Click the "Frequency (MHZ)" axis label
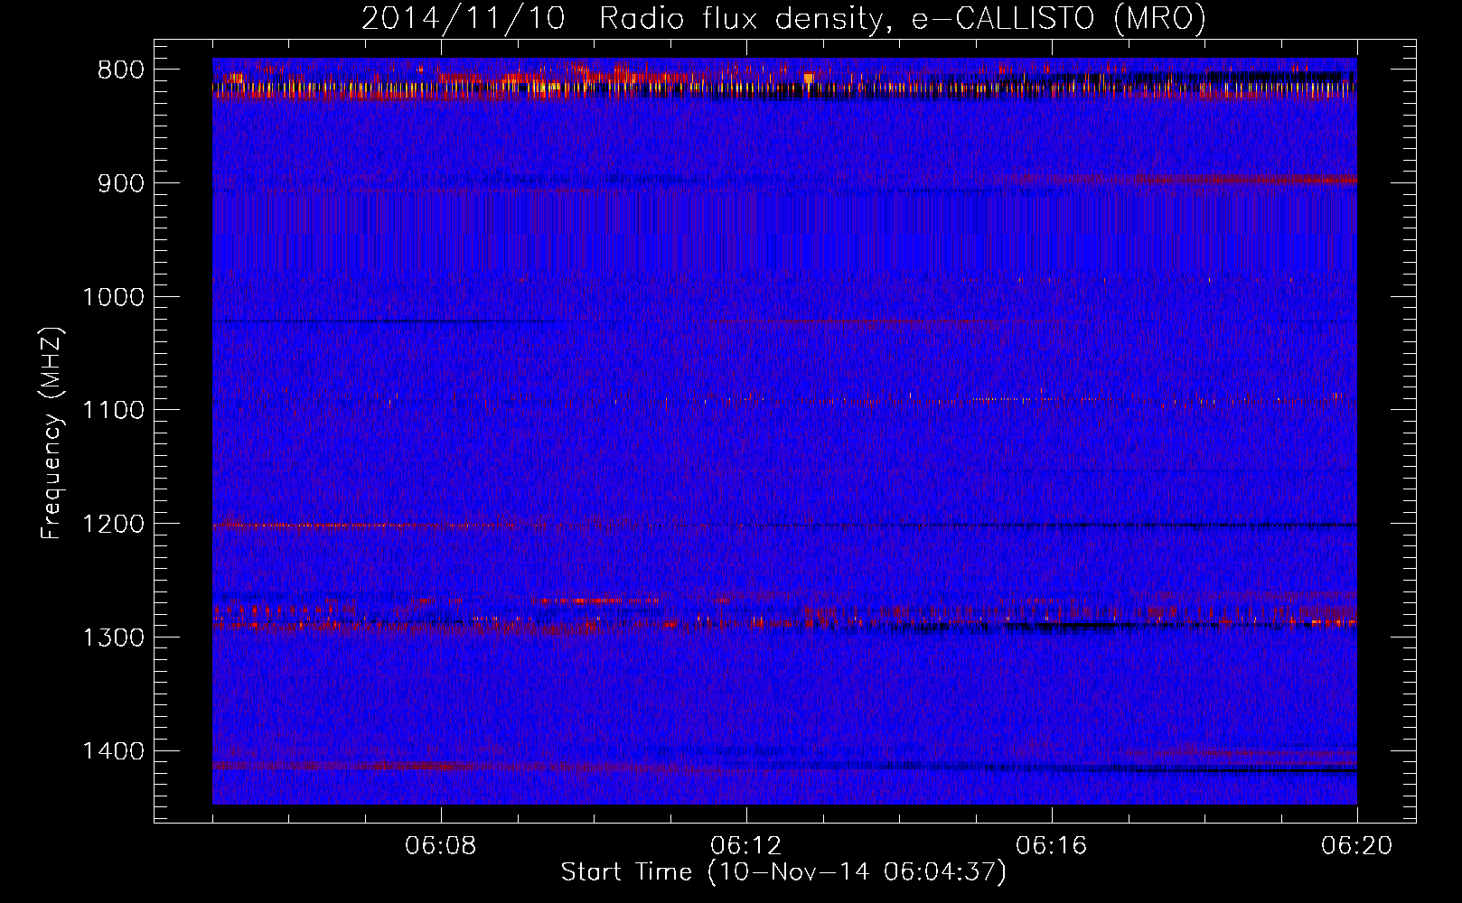The height and width of the screenshot is (903, 1462). click(52, 433)
